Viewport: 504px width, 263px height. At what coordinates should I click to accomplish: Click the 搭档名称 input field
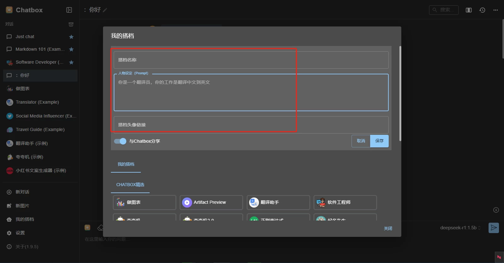point(251,60)
